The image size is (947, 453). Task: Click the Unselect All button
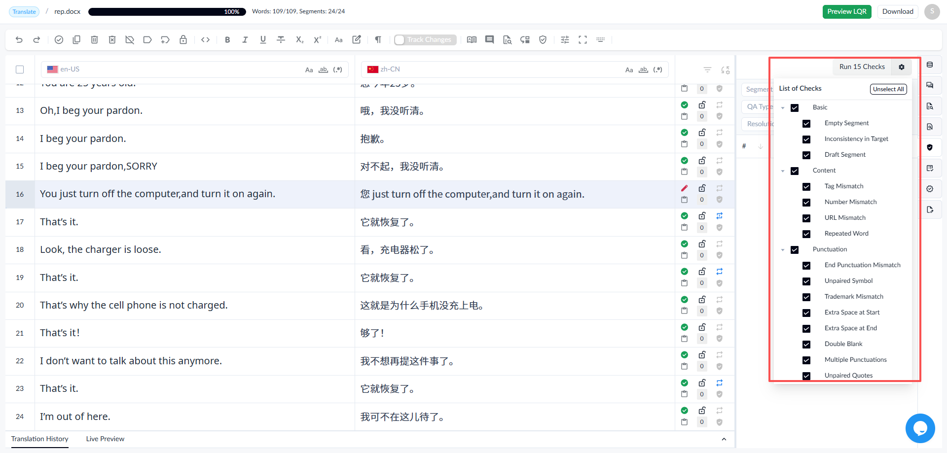click(888, 89)
